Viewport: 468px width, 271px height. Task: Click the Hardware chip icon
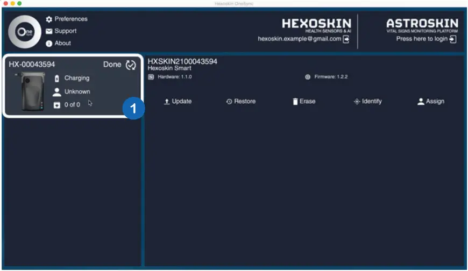[x=151, y=77]
